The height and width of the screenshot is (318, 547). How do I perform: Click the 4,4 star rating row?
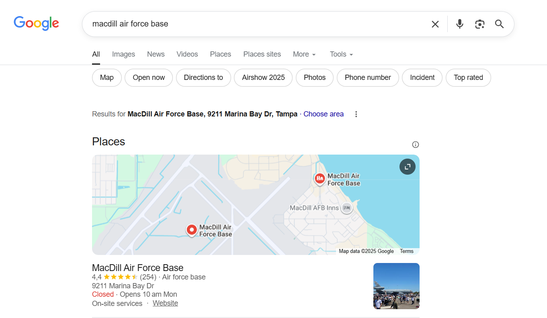pyautogui.click(x=149, y=277)
